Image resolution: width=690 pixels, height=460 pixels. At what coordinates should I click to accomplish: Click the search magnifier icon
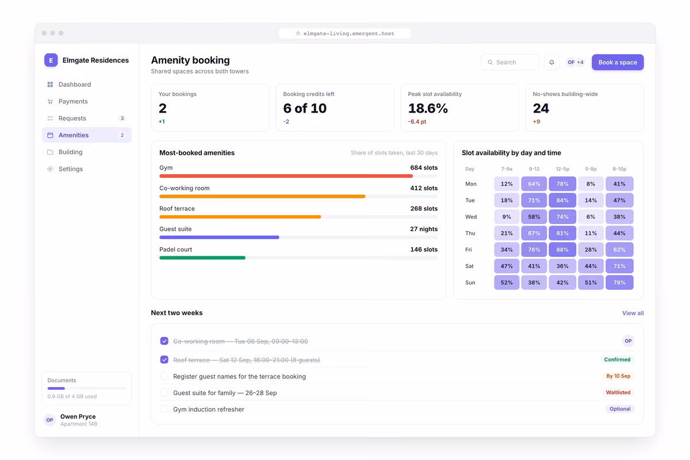490,62
